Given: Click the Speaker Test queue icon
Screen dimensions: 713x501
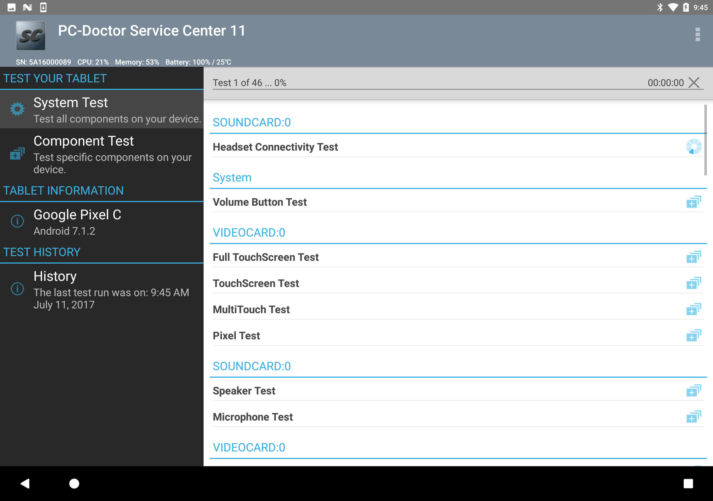Looking at the screenshot, I should pyautogui.click(x=692, y=390).
